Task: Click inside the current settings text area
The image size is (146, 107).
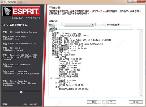Action: (x=94, y=63)
